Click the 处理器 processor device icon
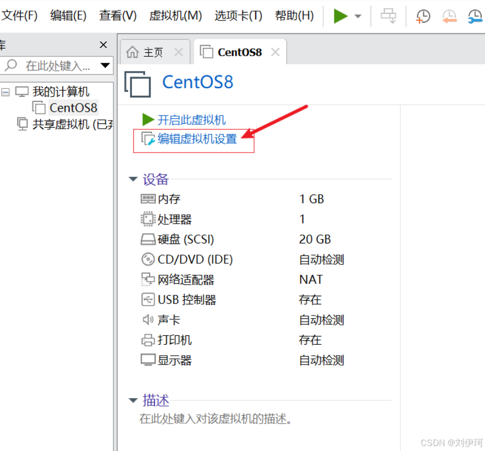The width and height of the screenshot is (485, 451). tap(148, 219)
